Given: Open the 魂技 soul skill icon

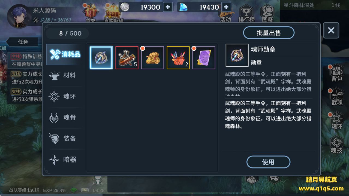Looking at the screenshot, I should [x=337, y=144].
